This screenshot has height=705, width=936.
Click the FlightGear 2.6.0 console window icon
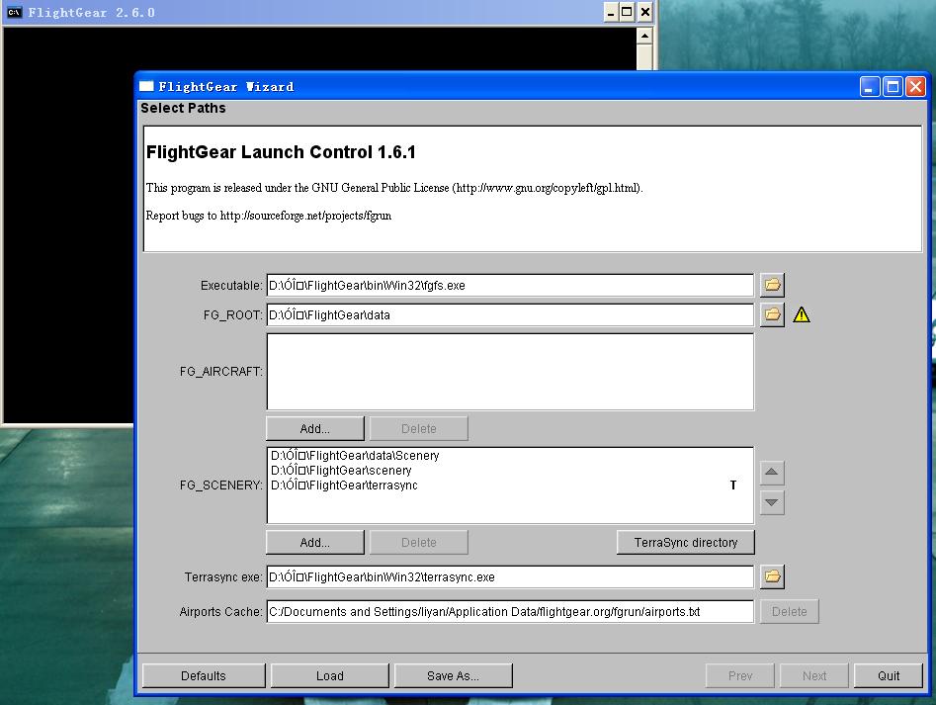click(x=14, y=13)
